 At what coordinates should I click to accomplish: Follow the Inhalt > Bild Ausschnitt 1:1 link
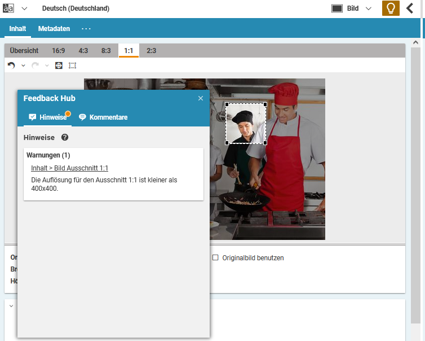tap(69, 168)
